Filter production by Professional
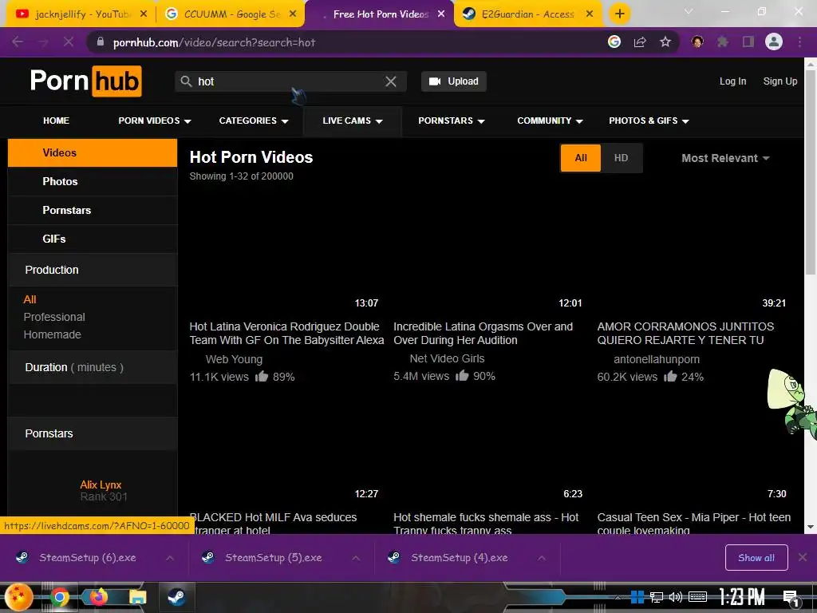Image resolution: width=817 pixels, height=613 pixels. coord(54,317)
